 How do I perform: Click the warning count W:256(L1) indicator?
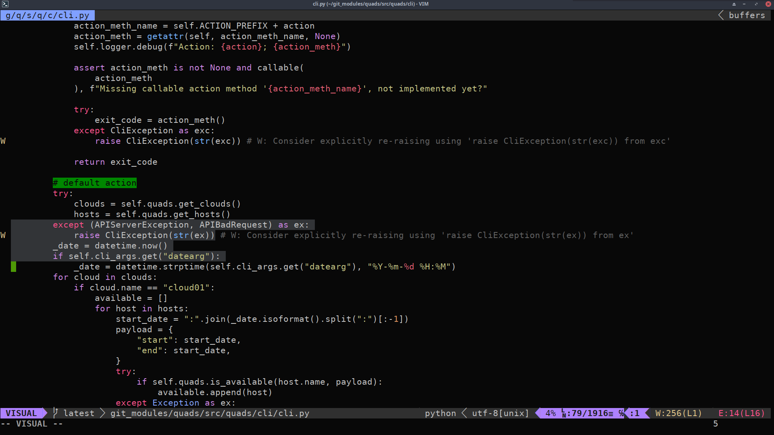[x=678, y=413]
